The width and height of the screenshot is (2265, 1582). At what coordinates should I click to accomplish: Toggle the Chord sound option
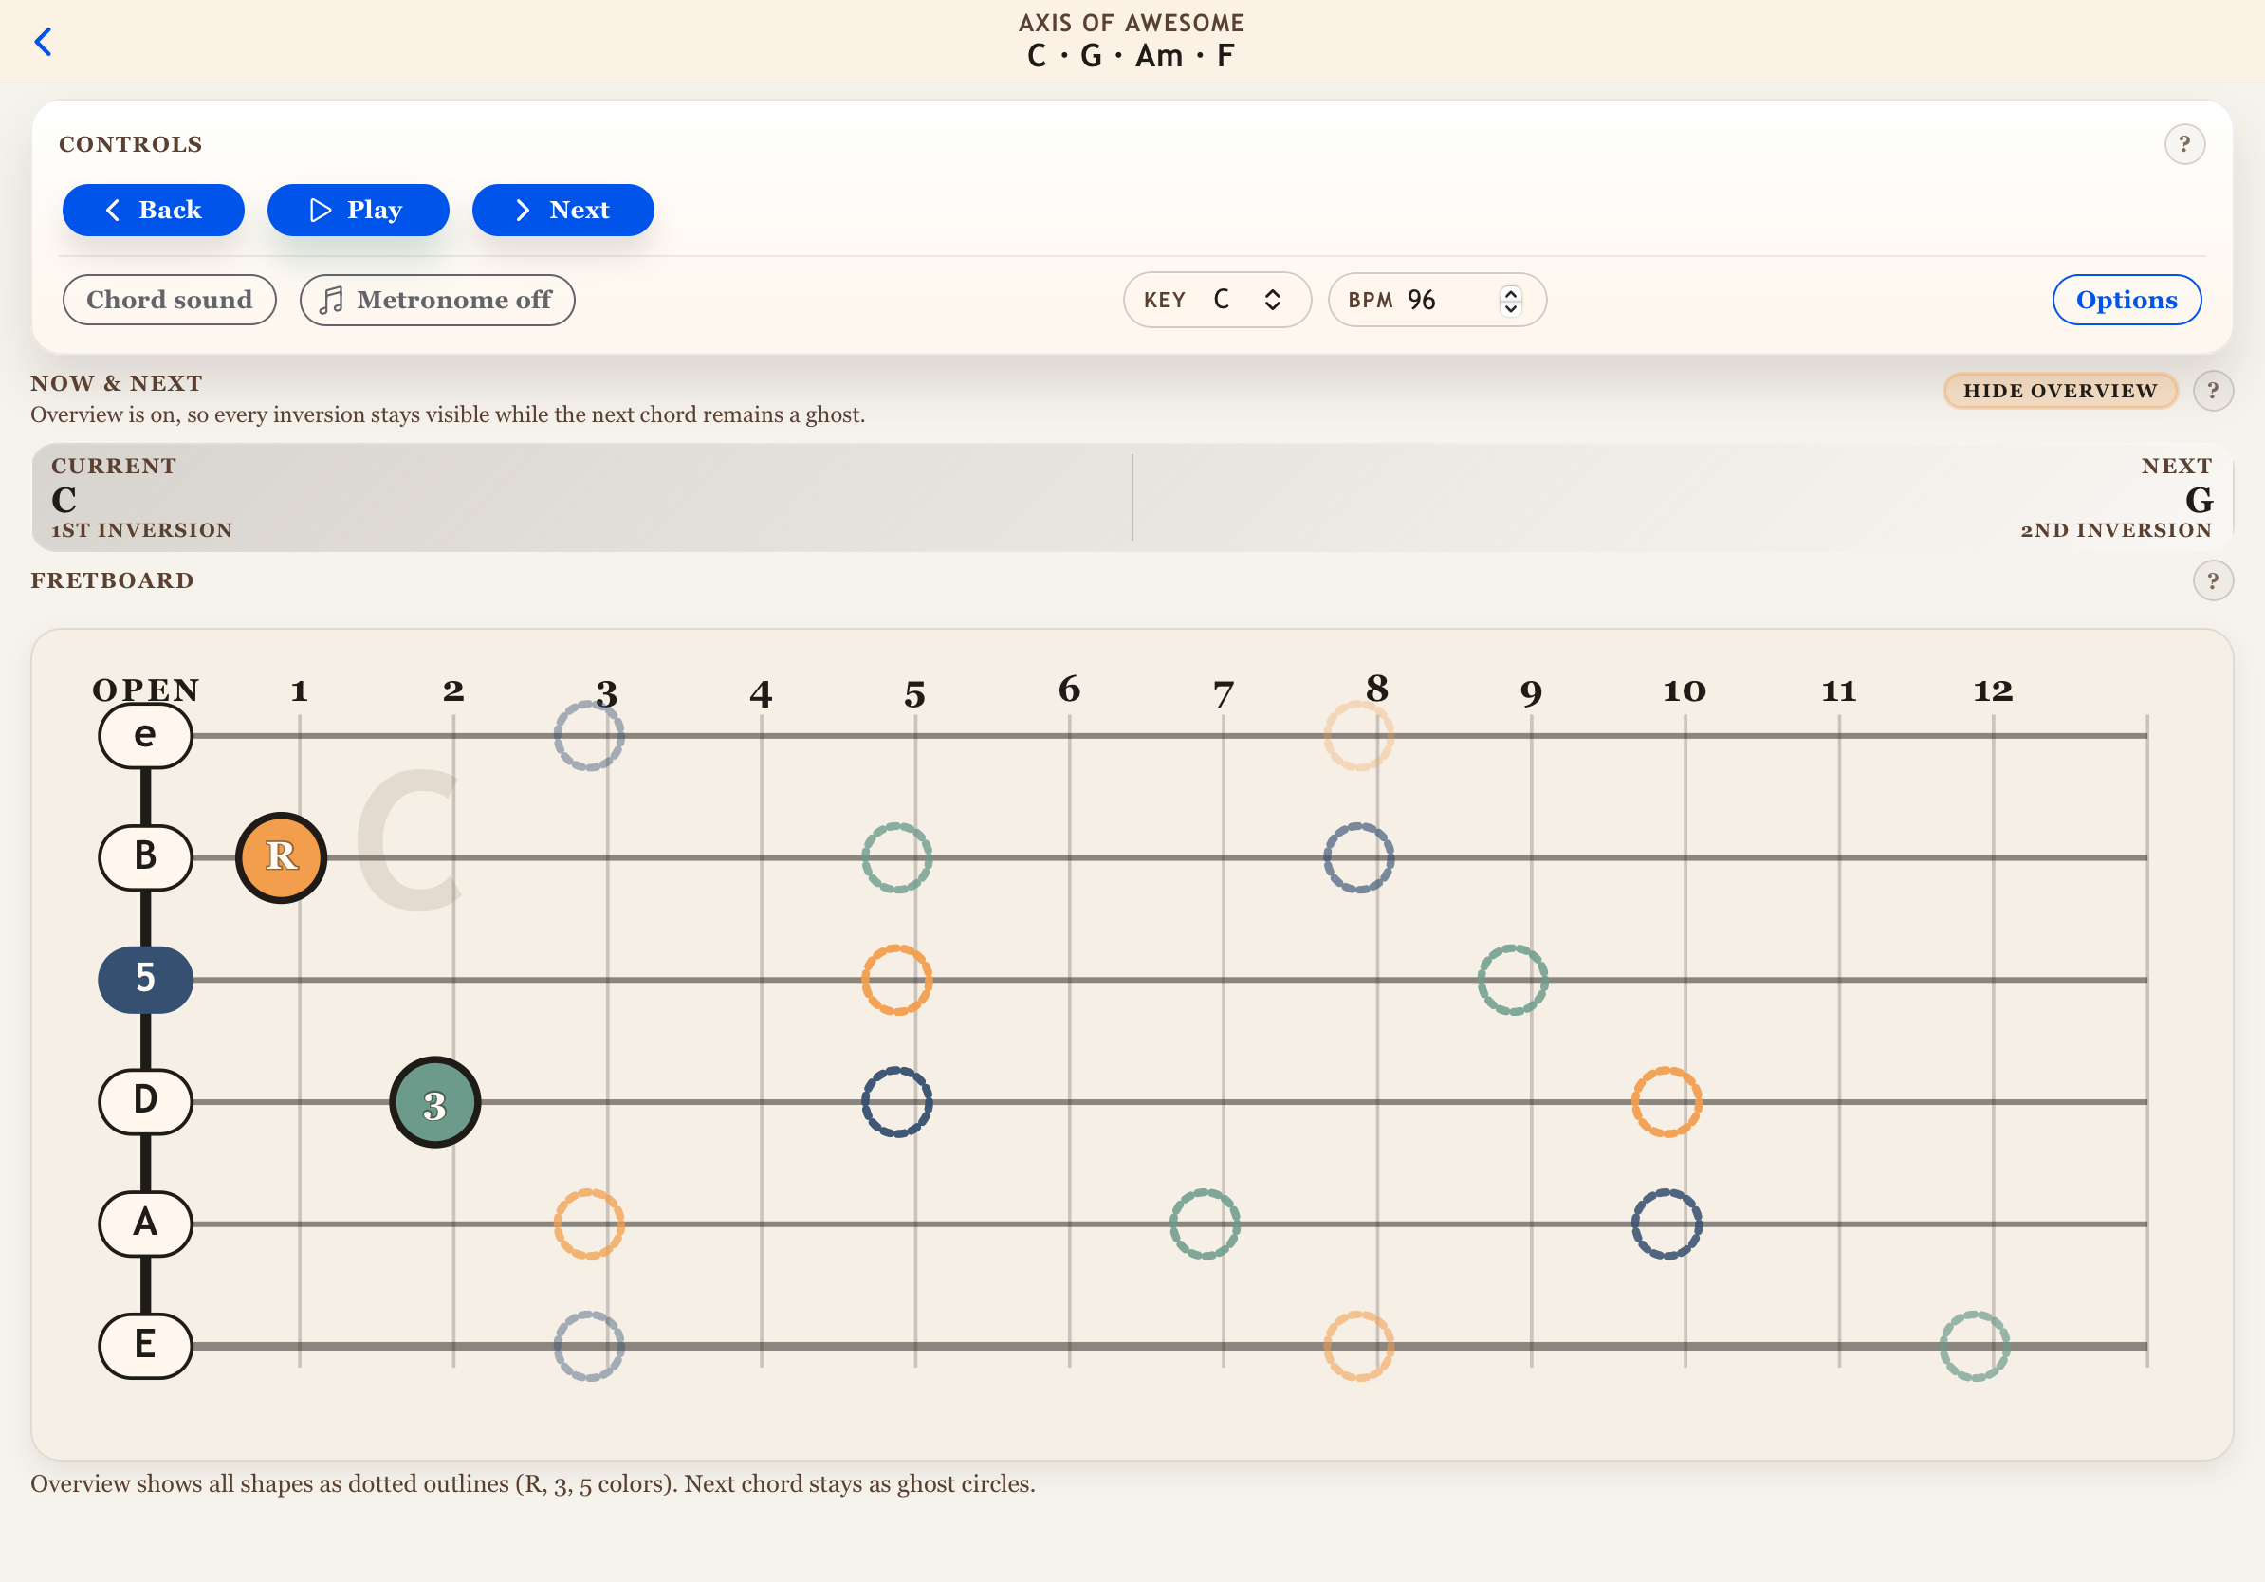point(170,299)
